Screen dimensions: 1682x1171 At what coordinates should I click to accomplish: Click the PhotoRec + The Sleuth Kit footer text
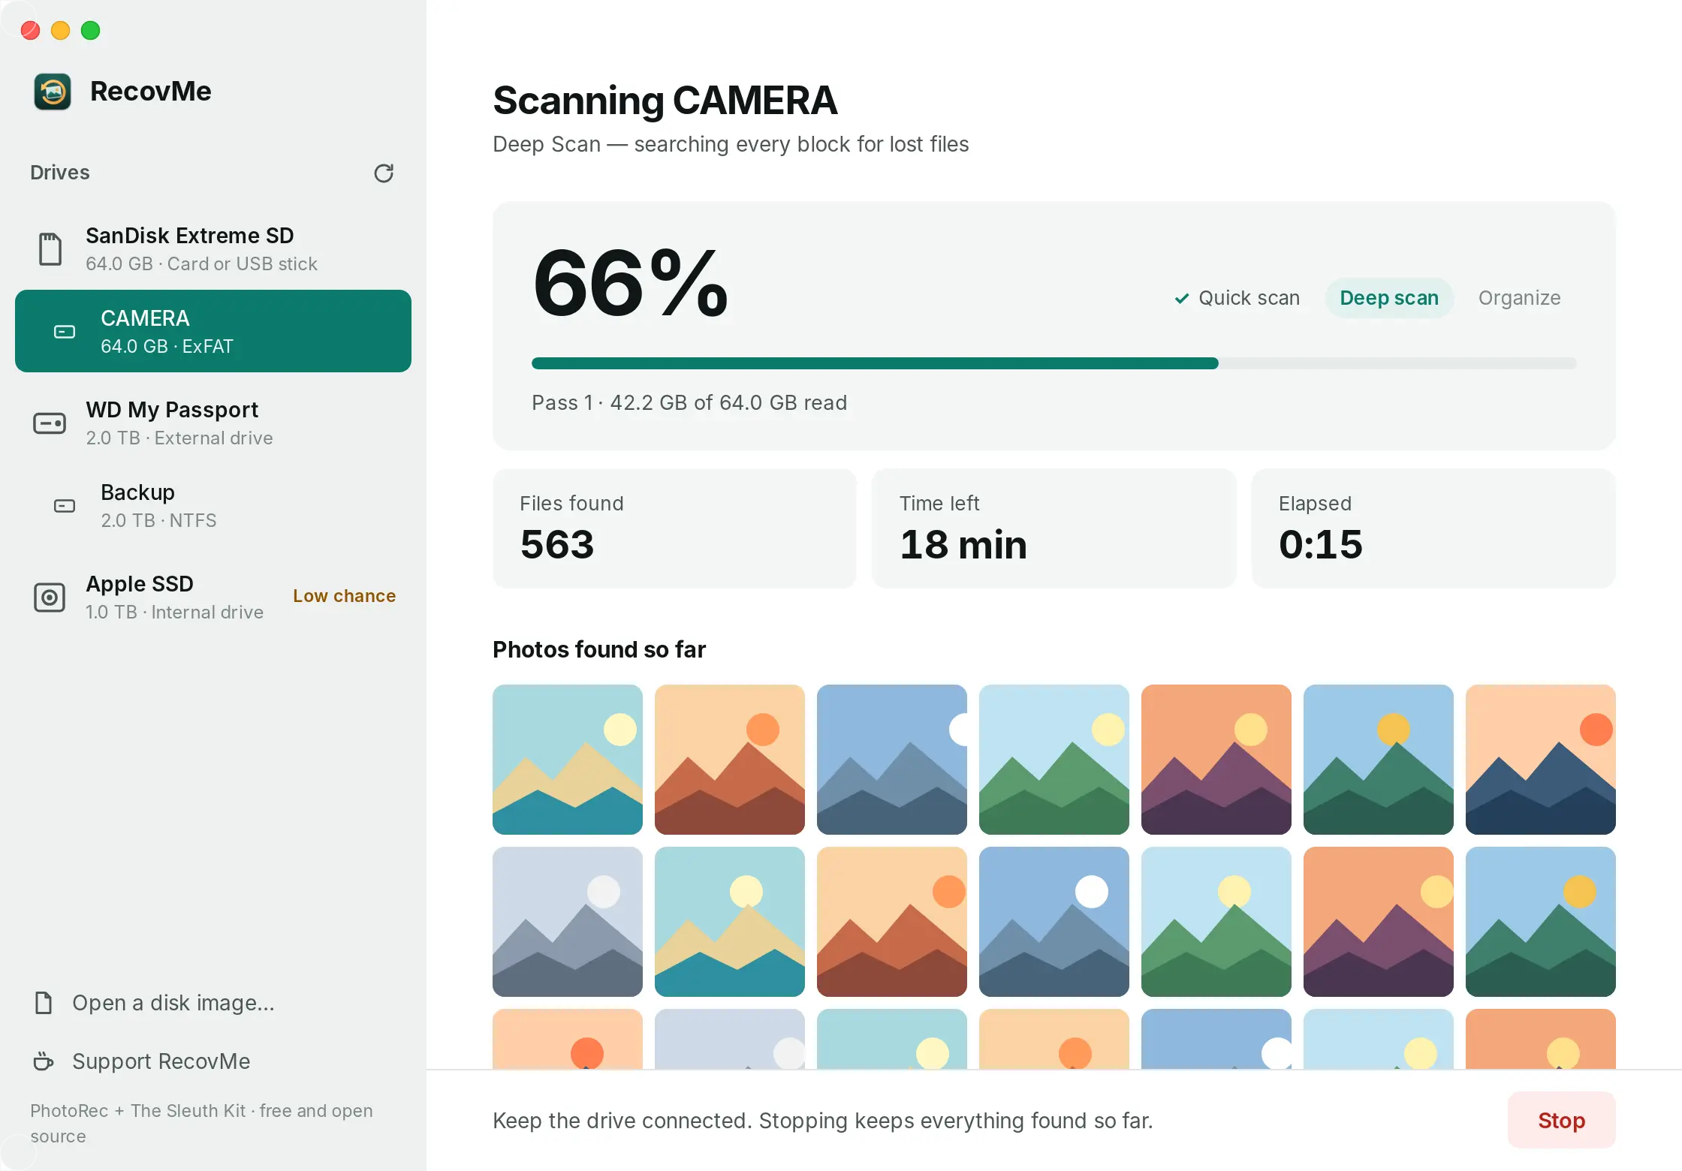point(201,1123)
